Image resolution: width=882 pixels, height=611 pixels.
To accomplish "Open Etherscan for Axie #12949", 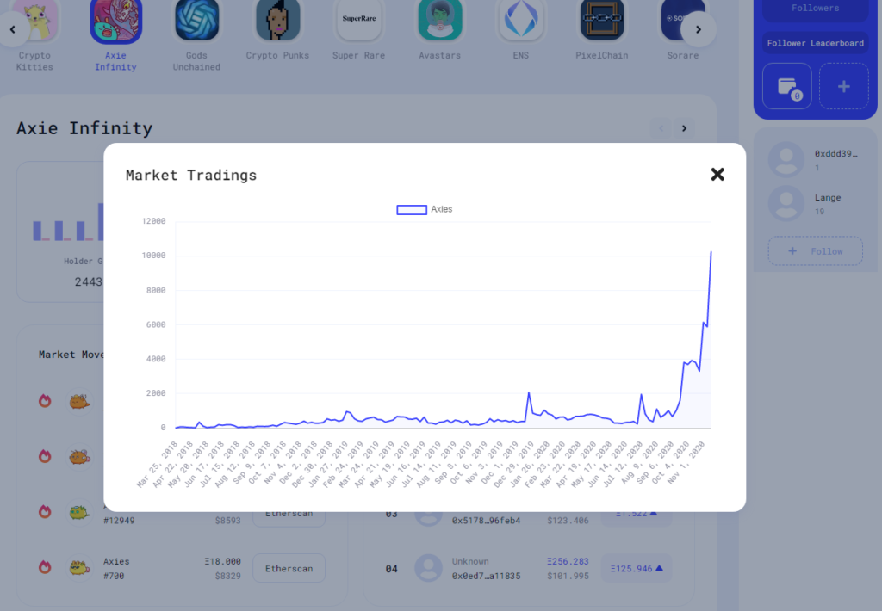I will click(x=289, y=516).
